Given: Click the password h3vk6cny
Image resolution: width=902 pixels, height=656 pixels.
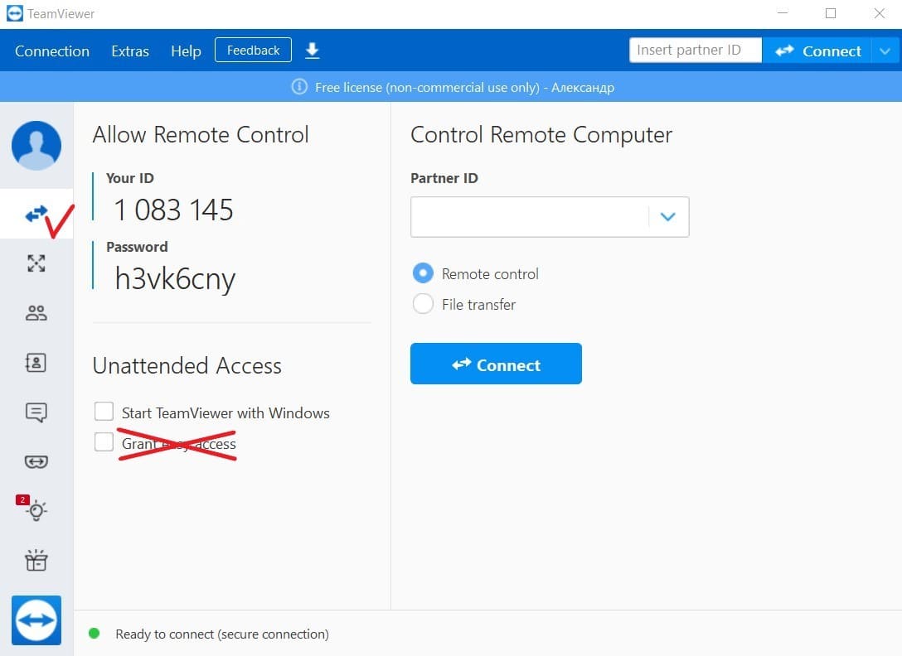Looking at the screenshot, I should [175, 279].
